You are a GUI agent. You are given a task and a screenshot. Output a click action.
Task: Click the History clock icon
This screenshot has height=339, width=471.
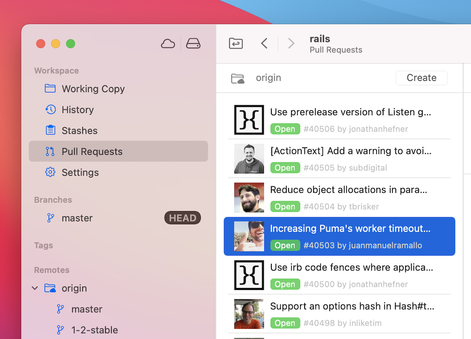click(50, 110)
